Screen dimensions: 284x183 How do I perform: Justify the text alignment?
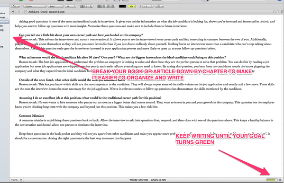coord(112,6)
